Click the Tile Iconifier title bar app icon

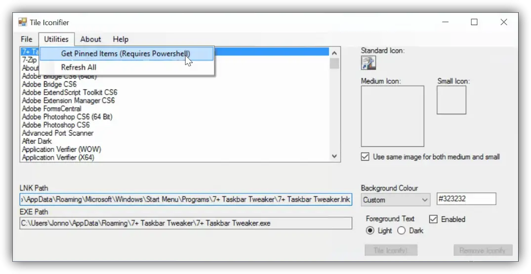22,22
